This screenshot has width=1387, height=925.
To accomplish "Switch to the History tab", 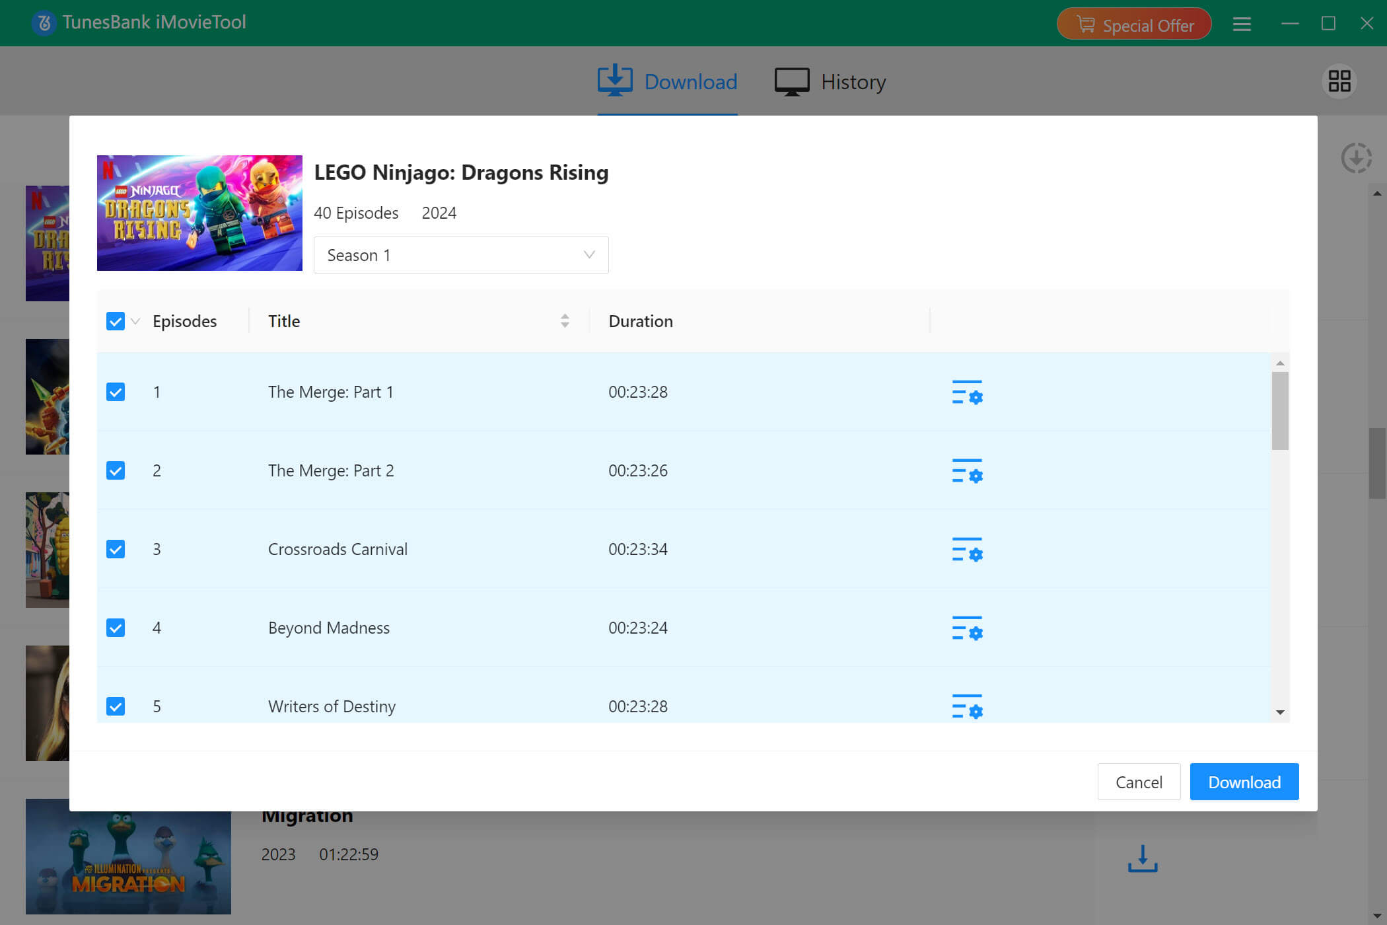I will (830, 82).
